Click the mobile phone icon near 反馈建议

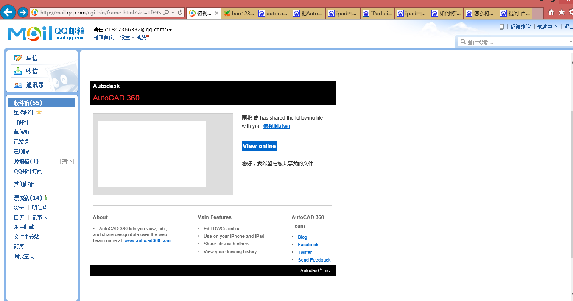[502, 27]
